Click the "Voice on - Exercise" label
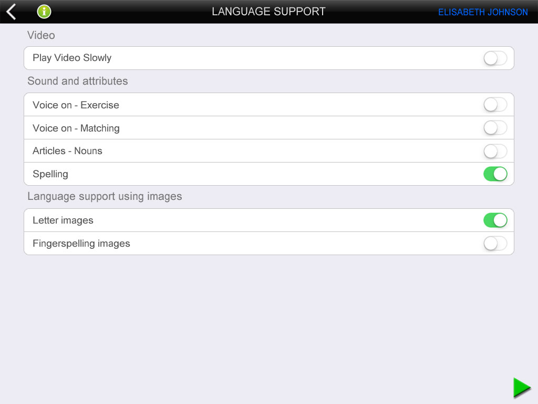 coord(76,105)
